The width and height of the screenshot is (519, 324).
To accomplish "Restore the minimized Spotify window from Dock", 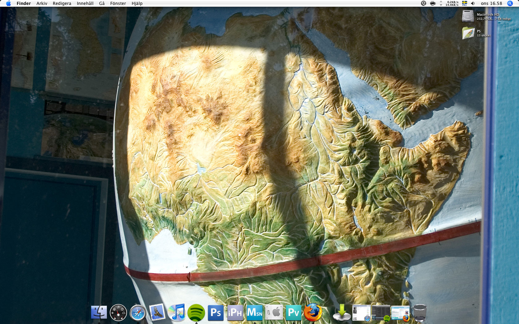I will 381,313.
